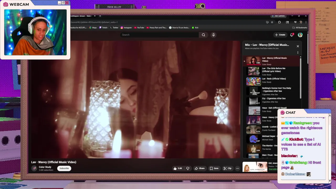Bookmark this page with the star icon
Viewport: 336px width, 189px height.
(x=272, y=22)
